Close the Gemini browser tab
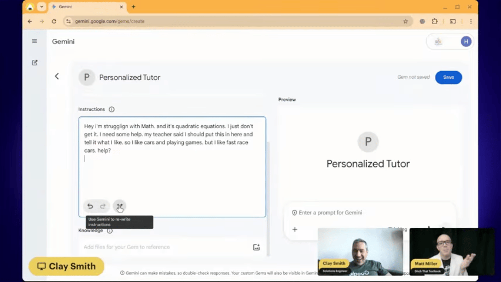Viewport: 501px width, 282px height. point(121,7)
